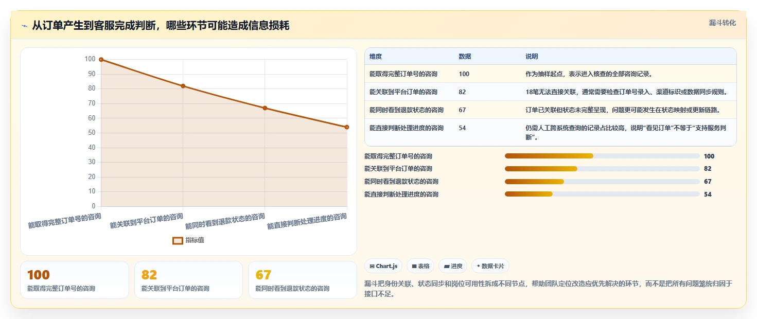Click table cell 能取得完整订单号的咨询
The width and height of the screenshot is (757, 319).
[403, 74]
